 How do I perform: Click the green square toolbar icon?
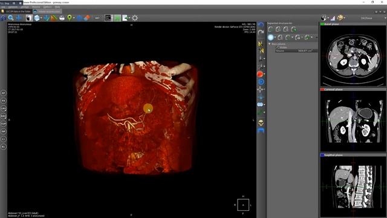pyautogui.click(x=117, y=18)
